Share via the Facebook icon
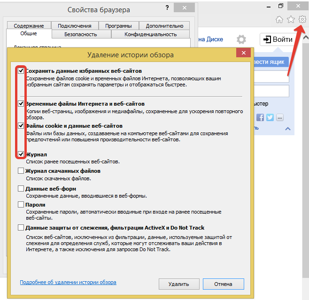The height and width of the screenshot is (300, 309). (260, 117)
